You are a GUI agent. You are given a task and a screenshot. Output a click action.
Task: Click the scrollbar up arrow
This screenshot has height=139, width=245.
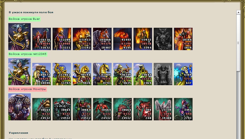(x=238, y=12)
